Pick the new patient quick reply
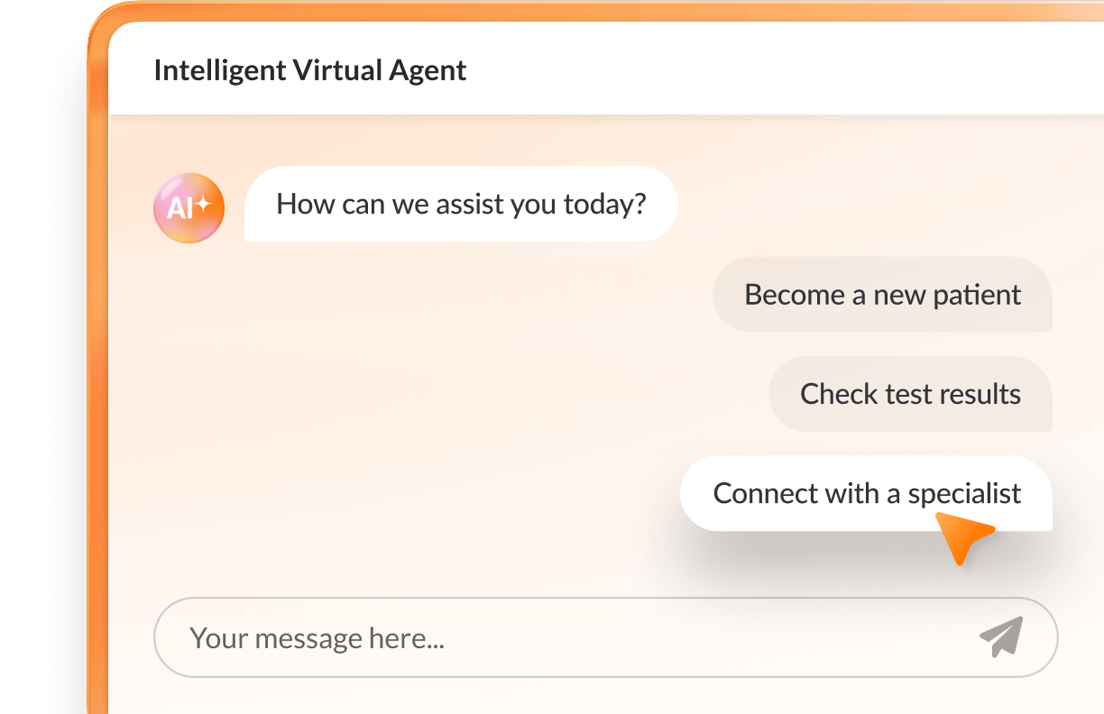 pyautogui.click(x=882, y=295)
